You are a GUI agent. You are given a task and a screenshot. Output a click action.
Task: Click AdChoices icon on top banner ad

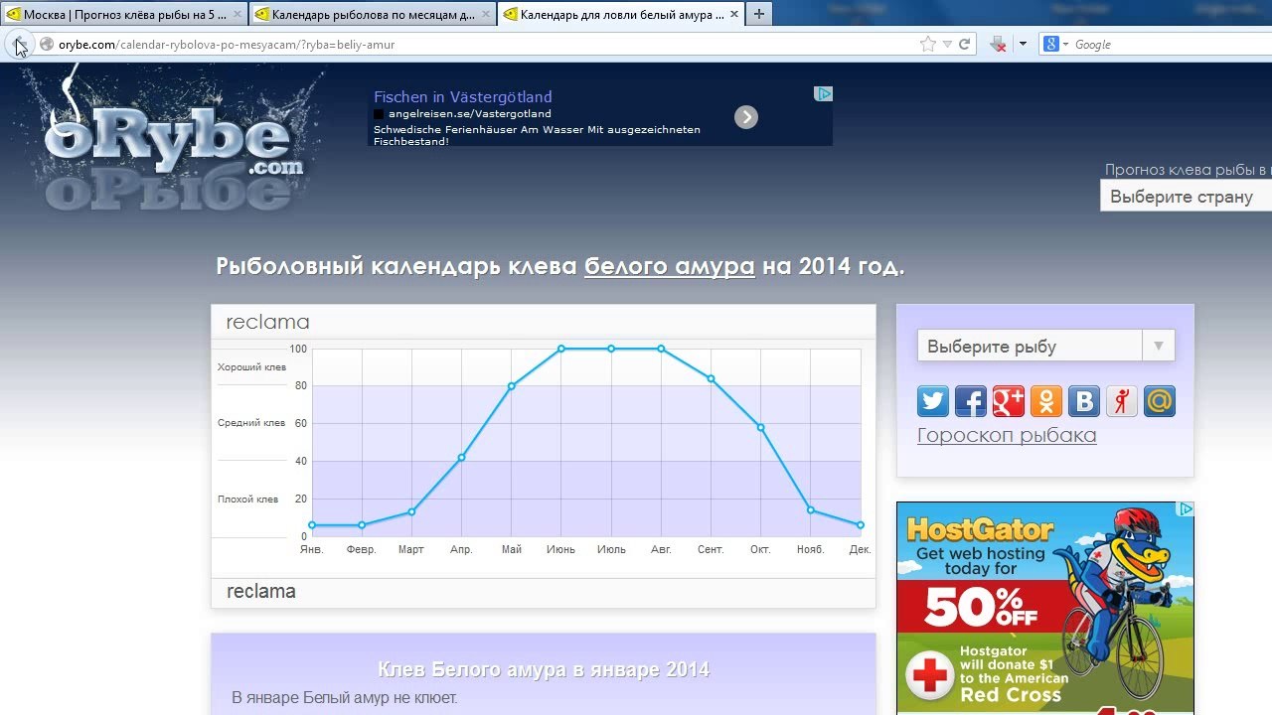[x=824, y=93]
